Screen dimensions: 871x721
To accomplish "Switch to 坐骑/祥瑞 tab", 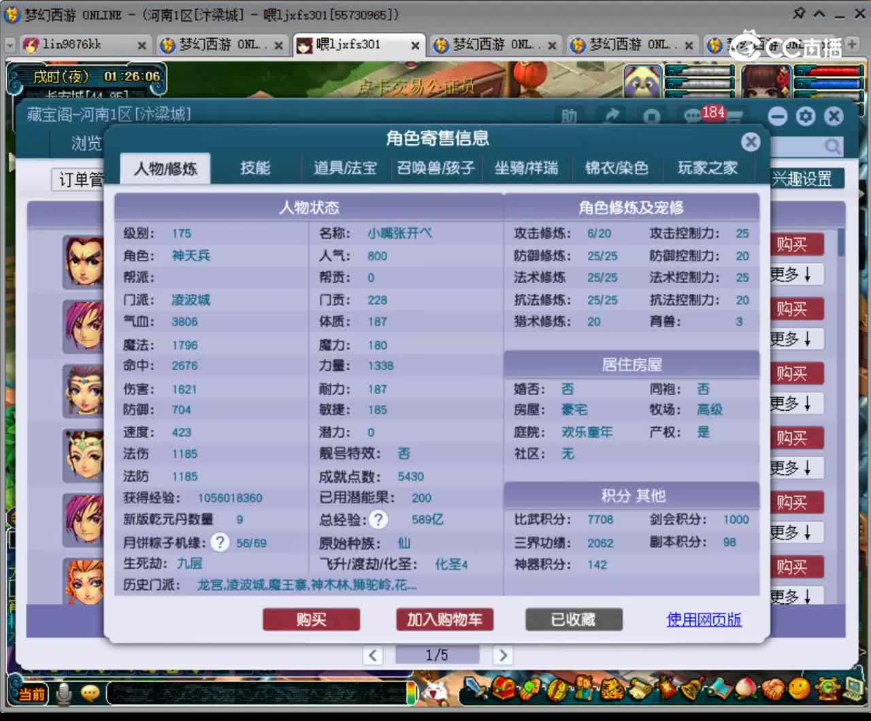I will [x=526, y=168].
